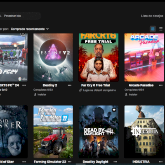This screenshot has width=165, height=165.
Task: Open more options for Farming Simulator 22
Action: coord(70,162)
